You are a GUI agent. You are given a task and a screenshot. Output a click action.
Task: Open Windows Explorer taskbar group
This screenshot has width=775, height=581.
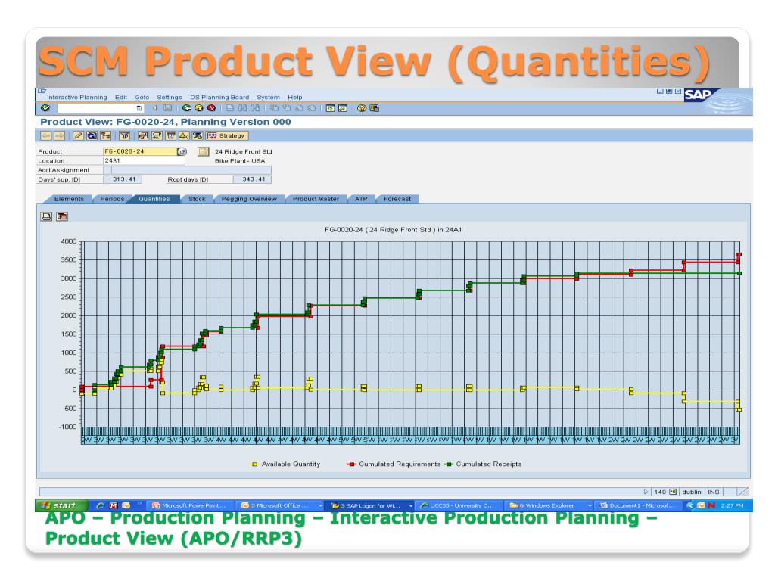pyautogui.click(x=550, y=505)
